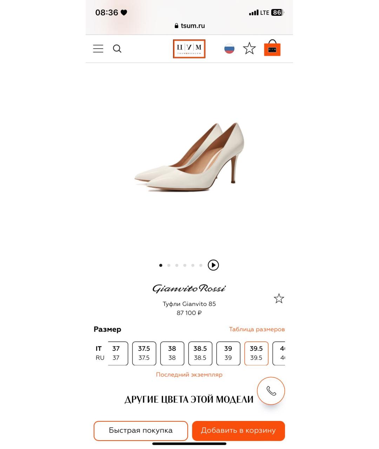
Task: Open the Туфли Gianvito 85 product title
Action: [x=189, y=304]
